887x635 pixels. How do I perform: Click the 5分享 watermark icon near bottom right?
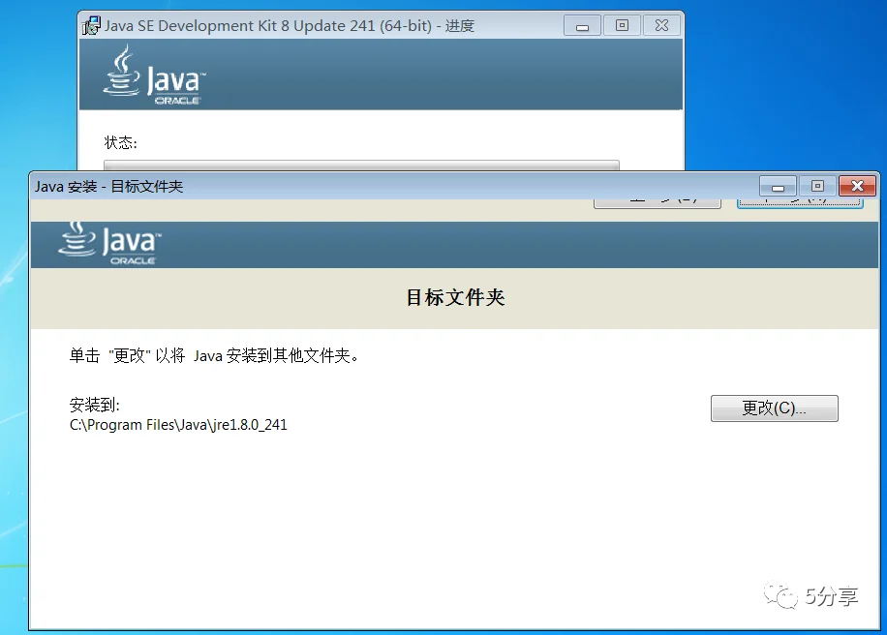[x=780, y=597]
